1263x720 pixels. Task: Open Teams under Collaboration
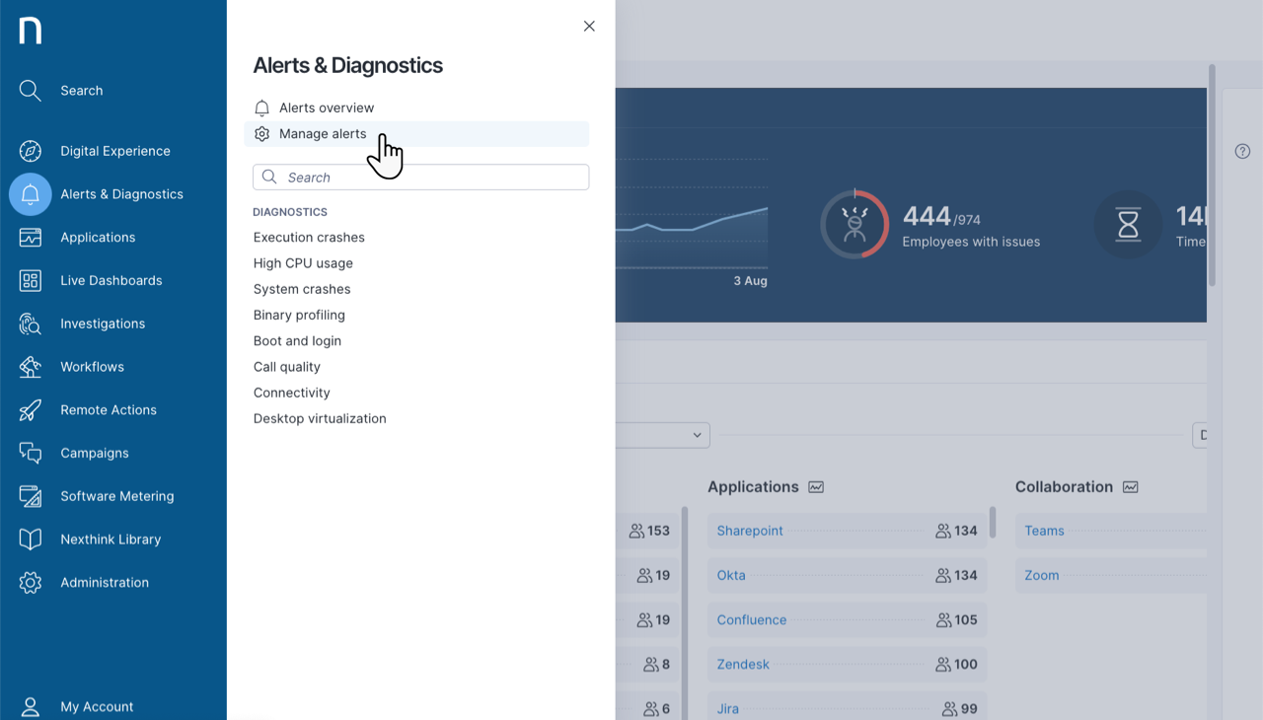pos(1044,531)
